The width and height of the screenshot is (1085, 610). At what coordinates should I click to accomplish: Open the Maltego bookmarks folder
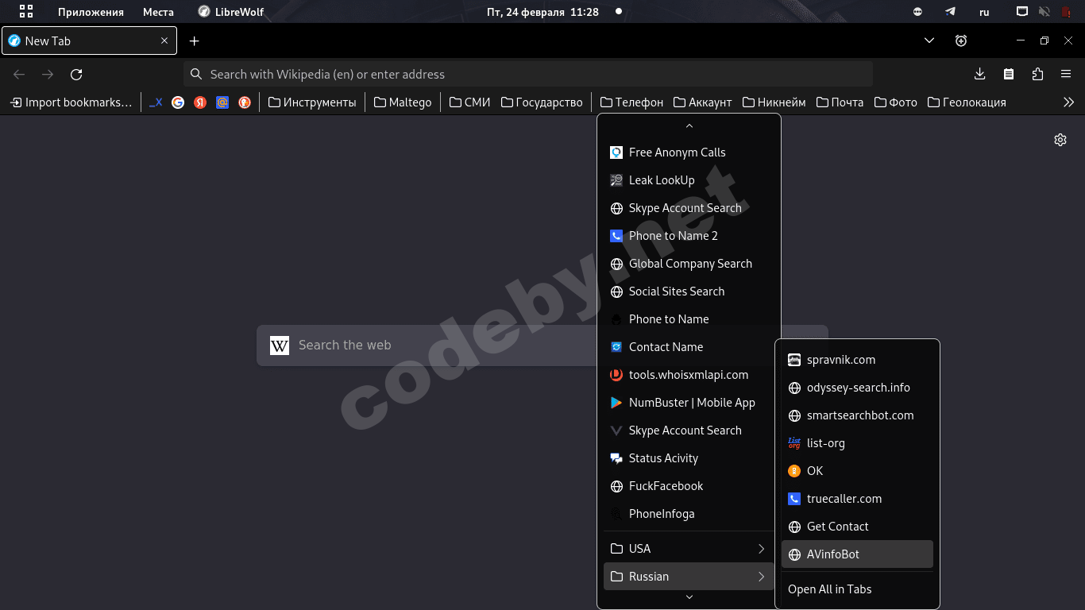pyautogui.click(x=403, y=102)
